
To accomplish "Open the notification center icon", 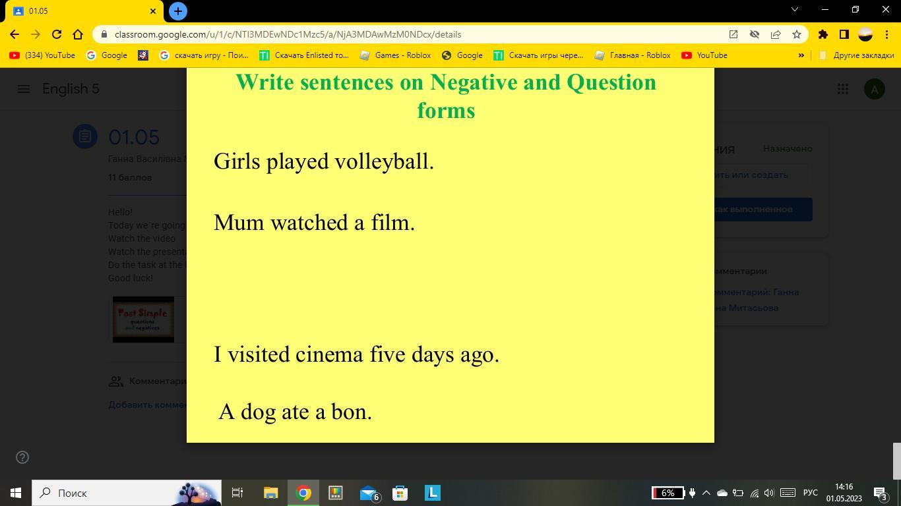I will (880, 493).
